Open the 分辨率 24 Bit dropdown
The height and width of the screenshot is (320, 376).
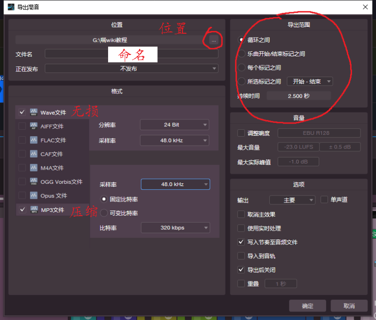[174, 125]
